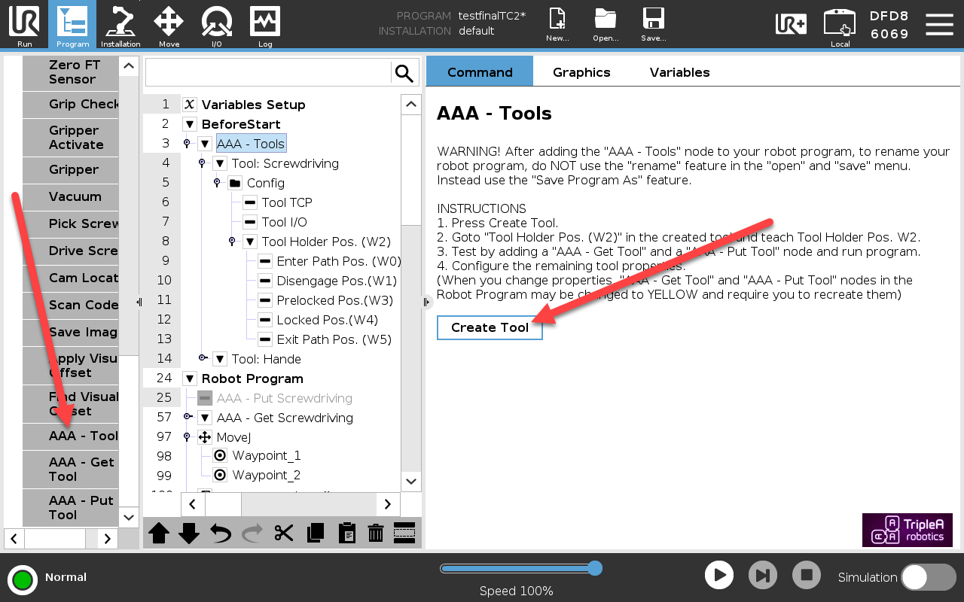Collapse the Tool: Screwdriving node
The height and width of the screenshot is (602, 964).
(x=220, y=163)
